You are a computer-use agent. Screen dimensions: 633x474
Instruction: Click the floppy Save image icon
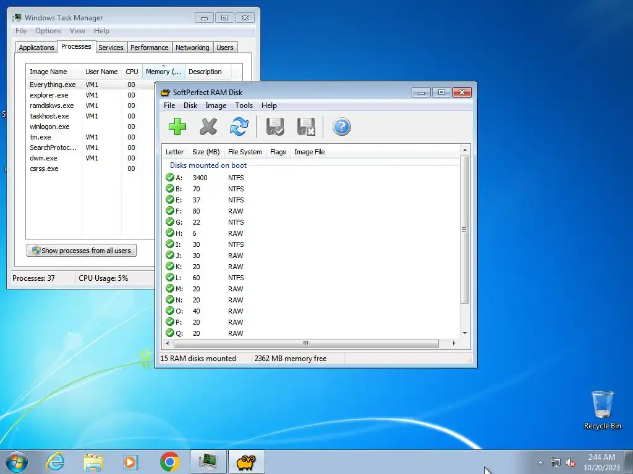tap(275, 127)
